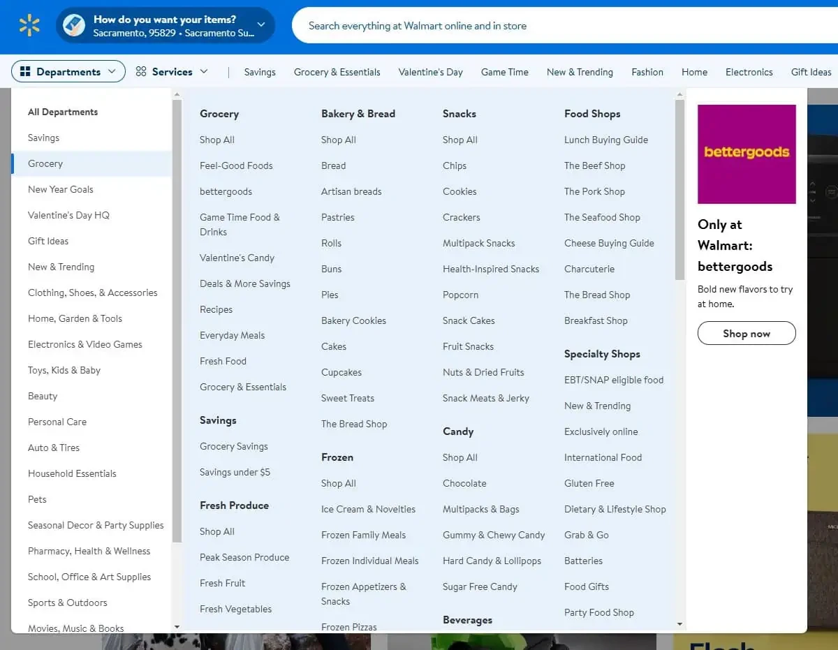Viewport: 838px width, 650px height.
Task: Select Game Time in the top navigation
Action: pyautogui.click(x=504, y=72)
